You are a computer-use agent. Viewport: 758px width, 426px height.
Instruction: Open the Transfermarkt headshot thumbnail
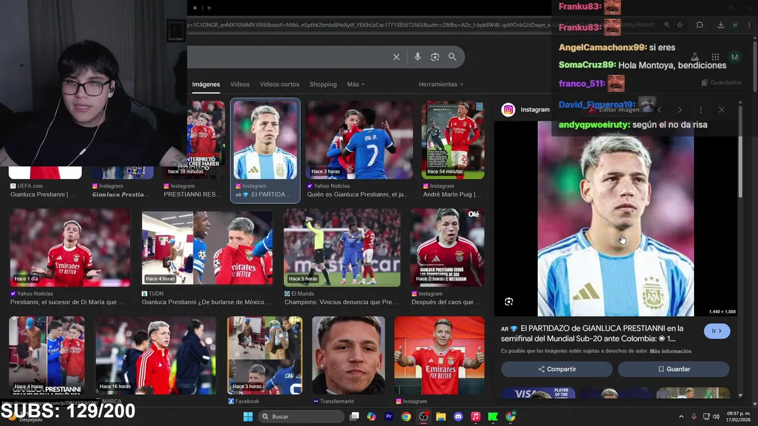[x=348, y=356]
